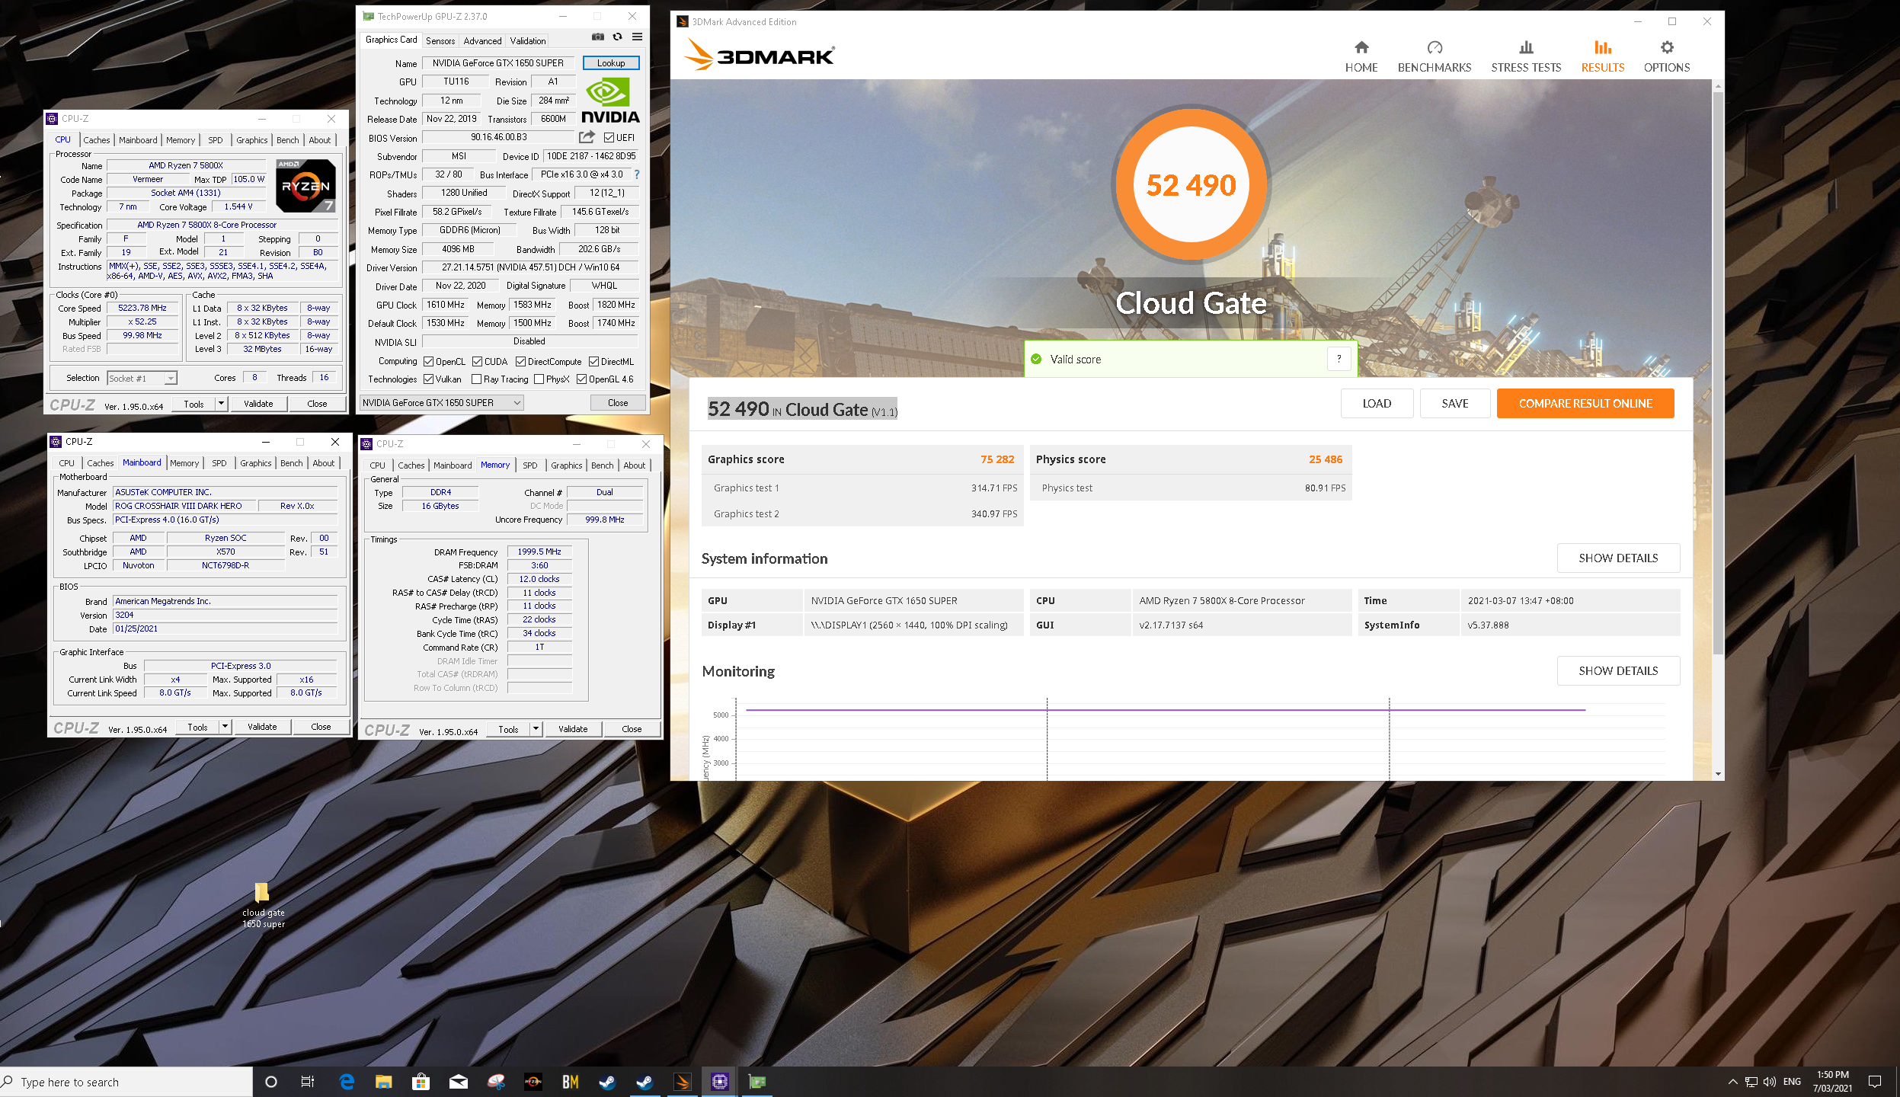This screenshot has height=1097, width=1900.
Task: Open the Mail app from the taskbar
Action: [458, 1082]
